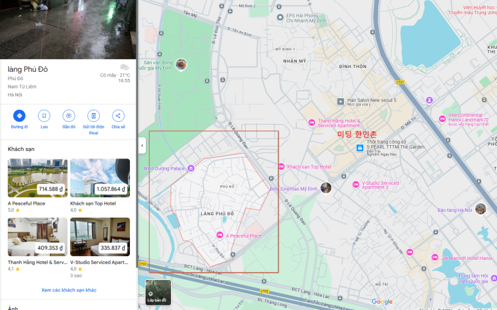
Task: Select InterContinental Hanoi Landmark72 marker
Action: coord(442,116)
